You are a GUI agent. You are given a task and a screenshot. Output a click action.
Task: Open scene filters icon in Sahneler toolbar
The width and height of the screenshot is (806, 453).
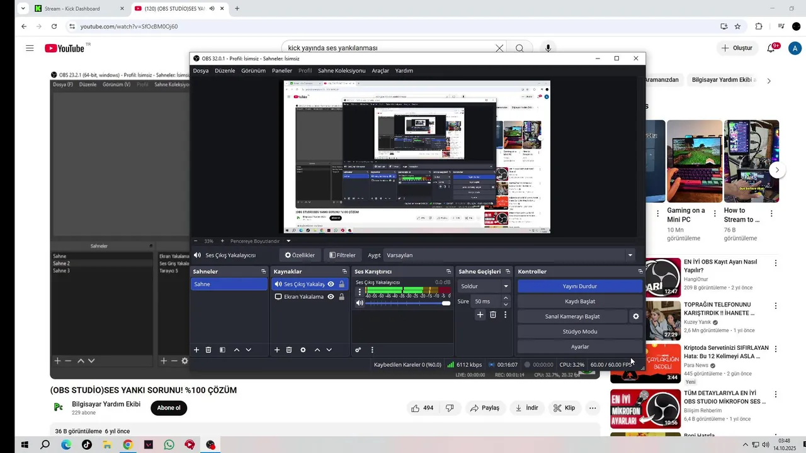(222, 350)
